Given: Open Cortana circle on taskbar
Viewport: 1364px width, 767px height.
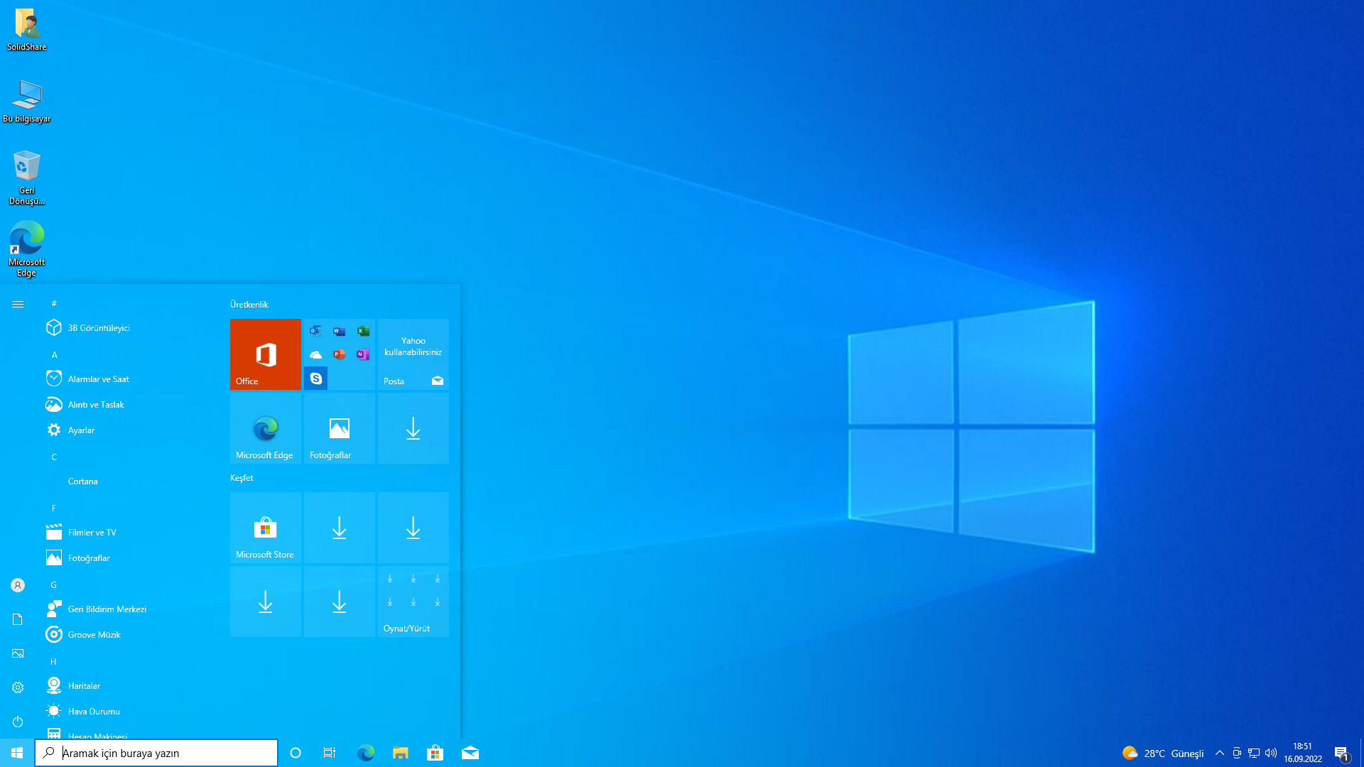Looking at the screenshot, I should click(x=296, y=753).
